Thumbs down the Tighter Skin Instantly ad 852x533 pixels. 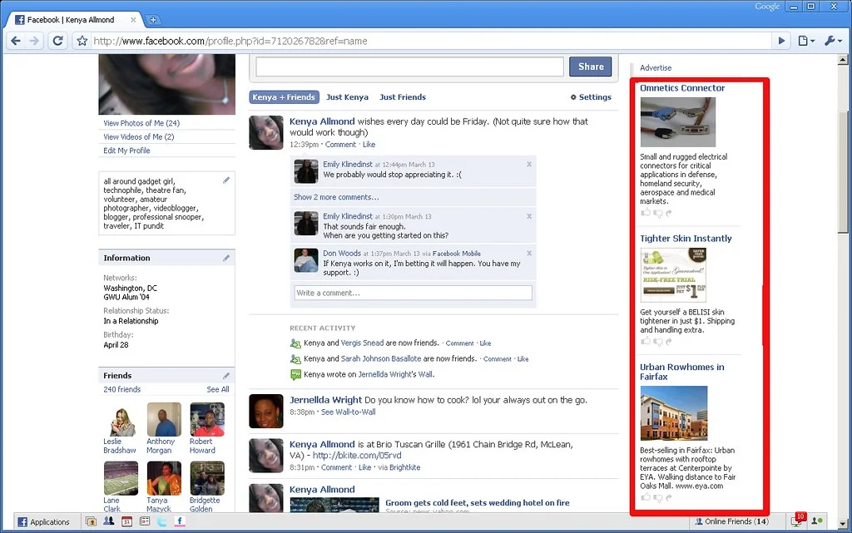point(658,342)
